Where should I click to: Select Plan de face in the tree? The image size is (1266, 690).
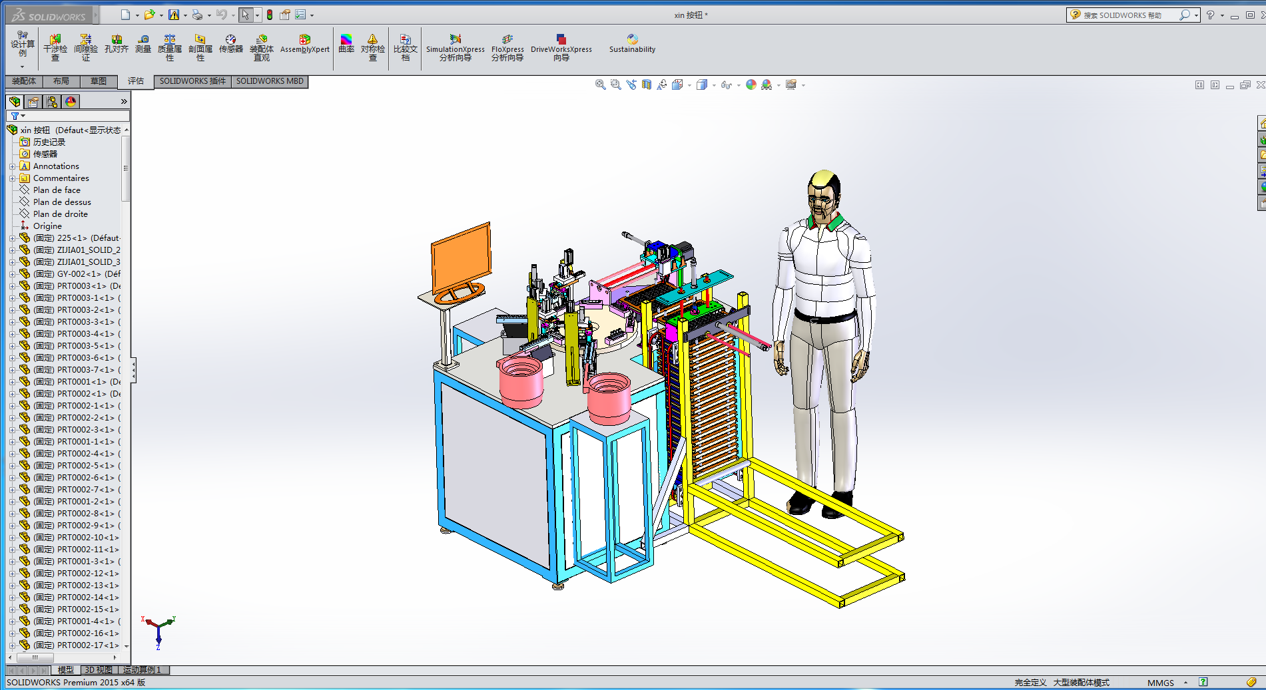57,190
